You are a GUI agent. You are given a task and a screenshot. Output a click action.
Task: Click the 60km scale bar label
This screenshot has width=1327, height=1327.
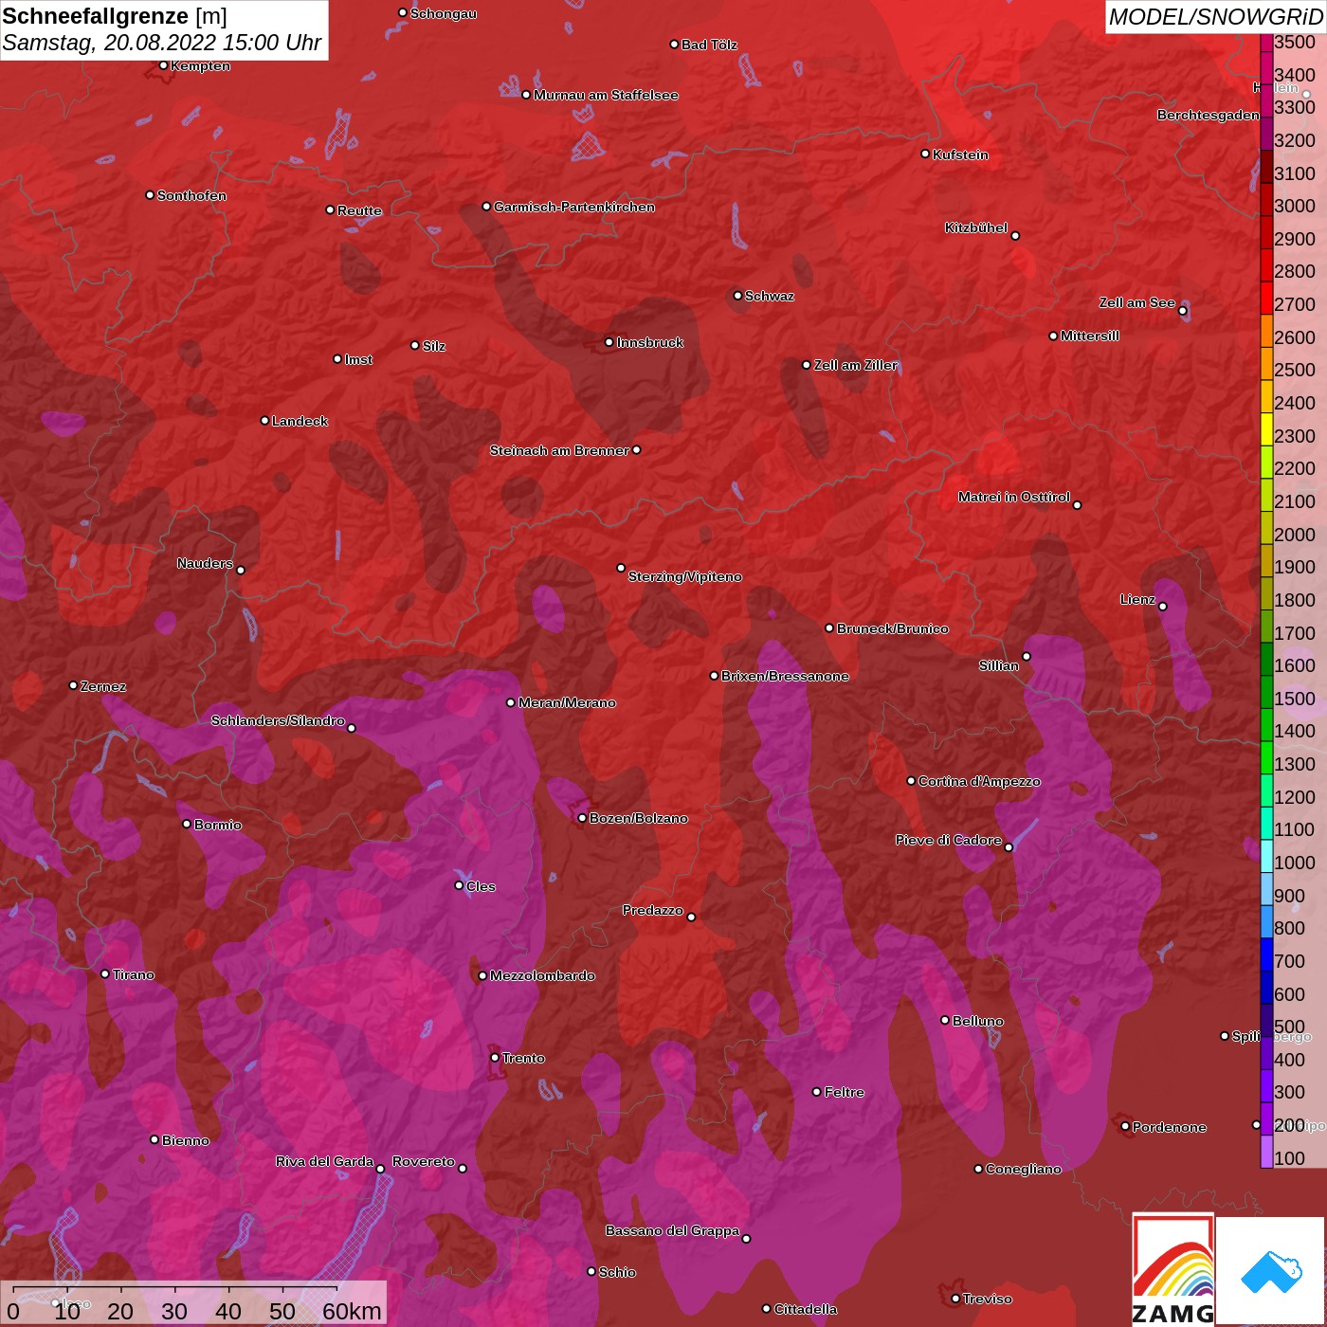pos(352,1311)
